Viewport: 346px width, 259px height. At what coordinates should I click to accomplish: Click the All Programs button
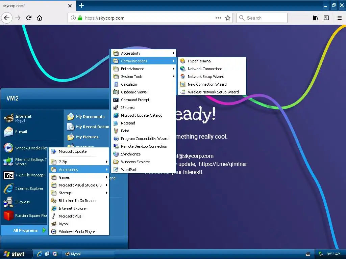click(25, 230)
